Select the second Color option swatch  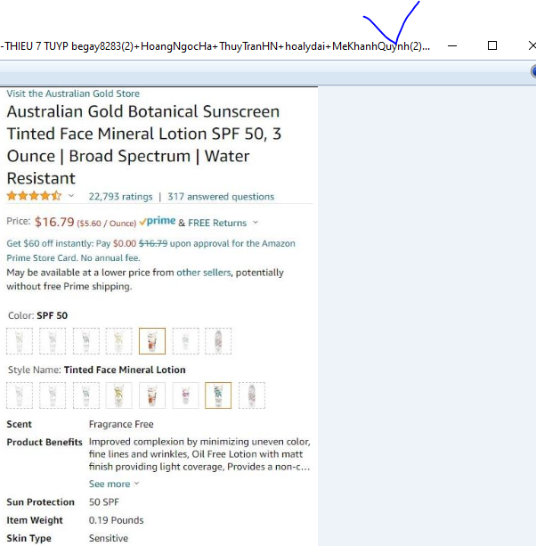tap(53, 341)
